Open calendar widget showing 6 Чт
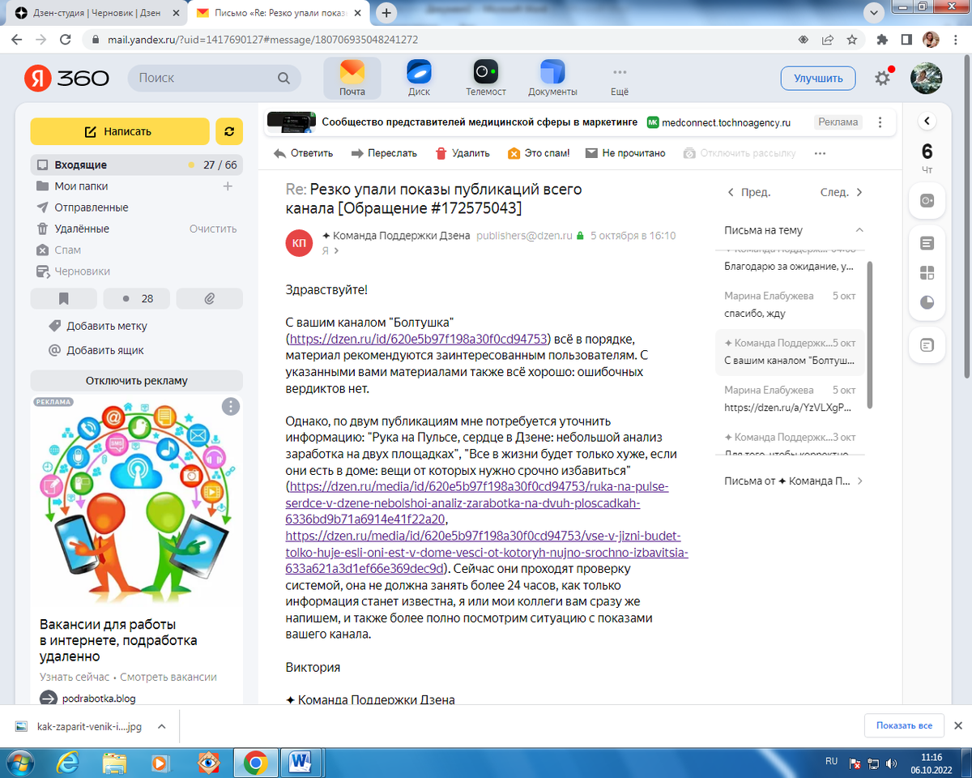The image size is (972, 778). pos(927,158)
